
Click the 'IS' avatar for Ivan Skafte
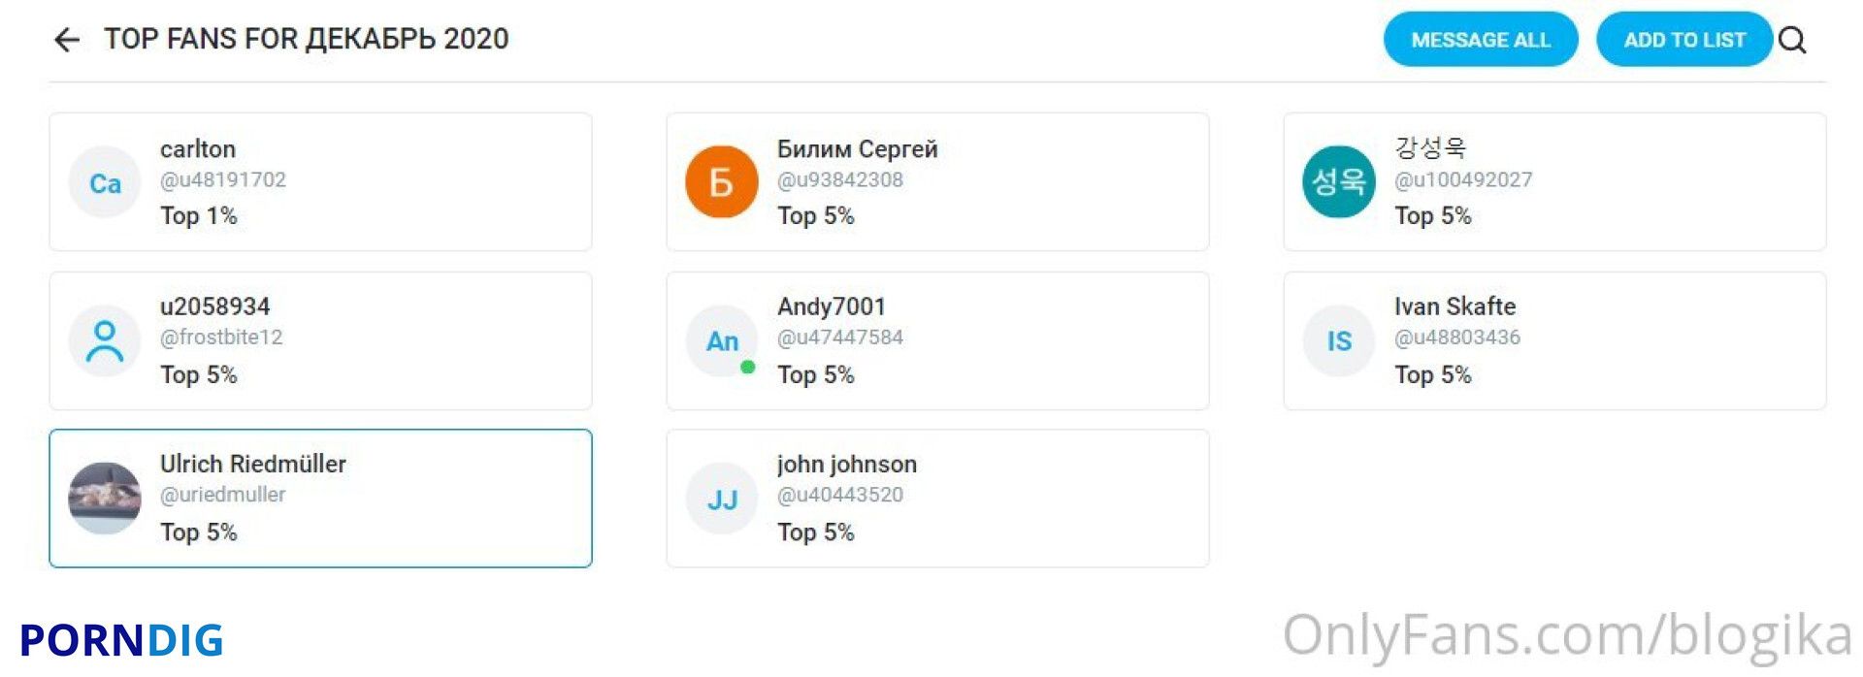click(x=1339, y=340)
